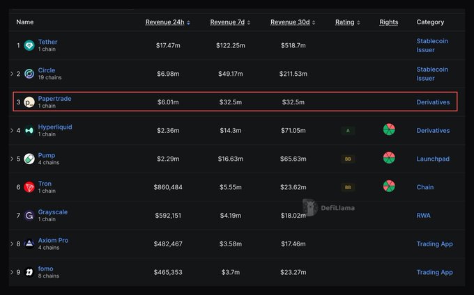Screen dimensions: 474x295
Task: Select Tron's $860,484 24h revenue
Action: (x=168, y=187)
